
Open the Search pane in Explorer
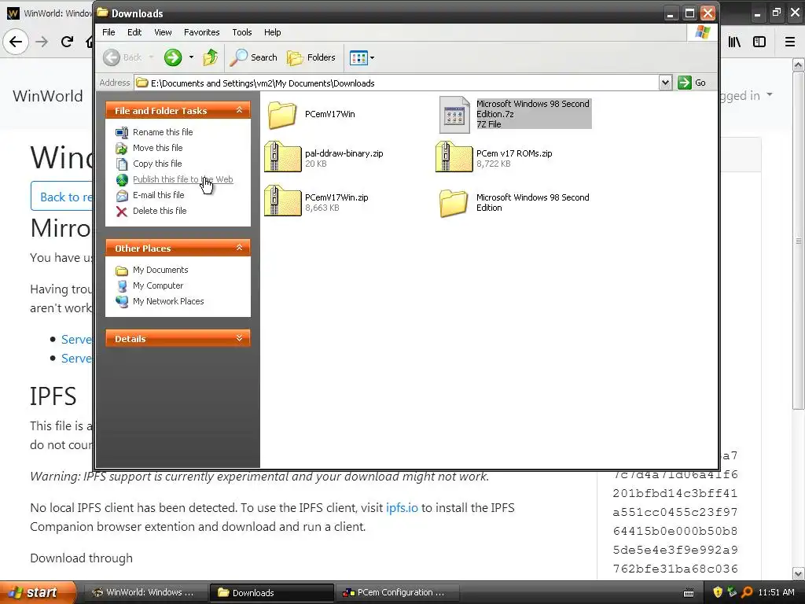253,57
